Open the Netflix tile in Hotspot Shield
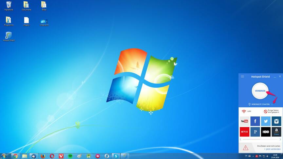283x159 pixels. 245,132
